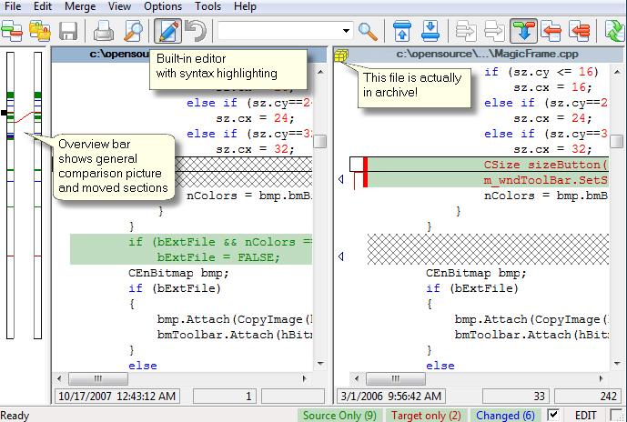Viewport: 627px width, 422px height.
Task: Click the Find magnifying glass icon
Action: 368,31
